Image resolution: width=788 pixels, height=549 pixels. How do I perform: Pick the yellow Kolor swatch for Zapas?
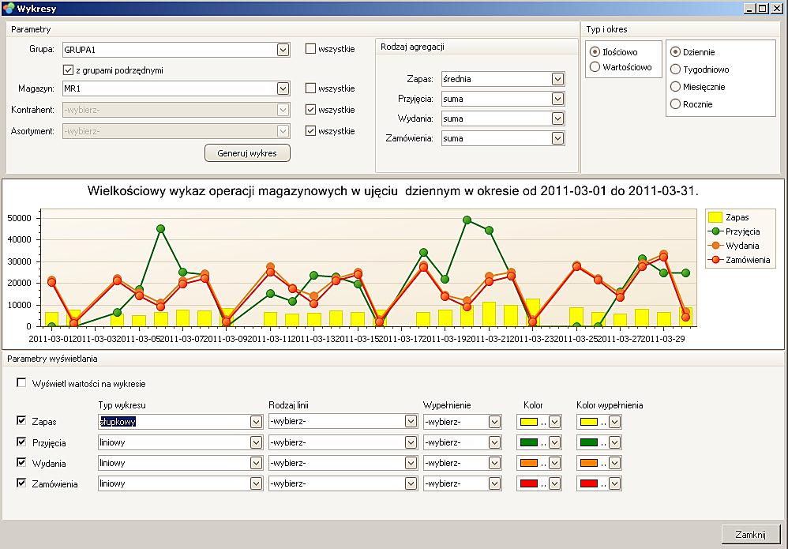pos(529,422)
